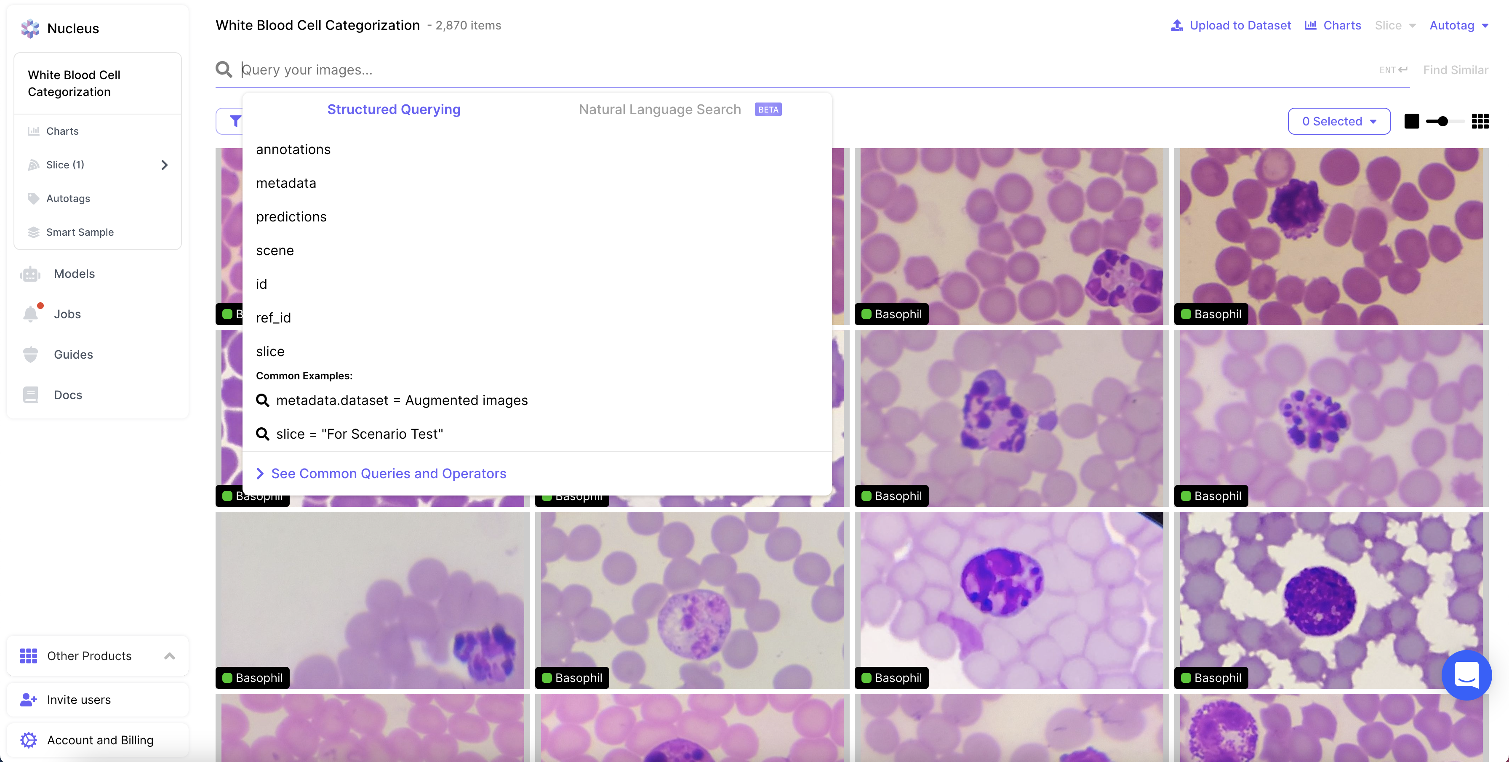
Task: Choose the predictions query suggestion
Action: point(291,217)
